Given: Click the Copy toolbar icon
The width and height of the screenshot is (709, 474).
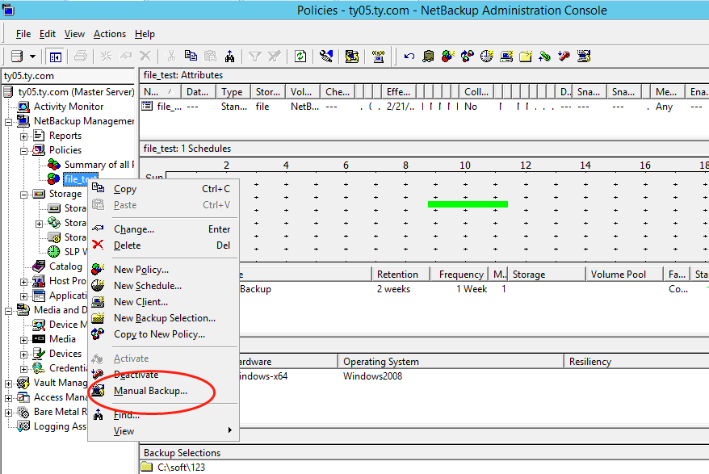Looking at the screenshot, I should tap(191, 56).
